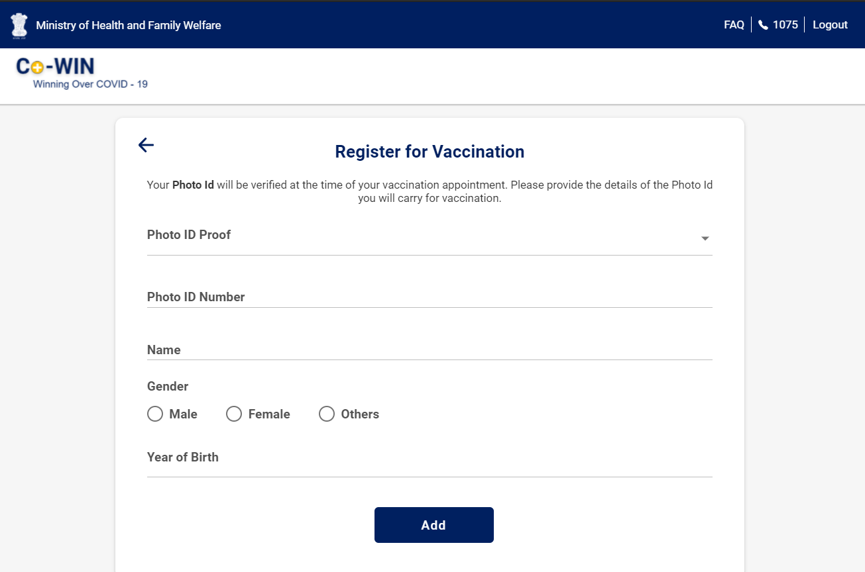865x572 pixels.
Task: Select the Male gender option
Action: [x=155, y=414]
